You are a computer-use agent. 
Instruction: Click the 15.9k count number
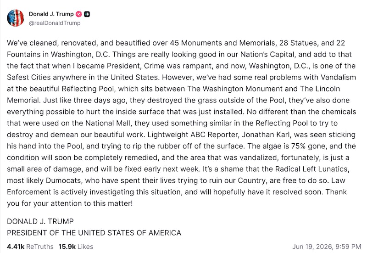pos(67,247)
